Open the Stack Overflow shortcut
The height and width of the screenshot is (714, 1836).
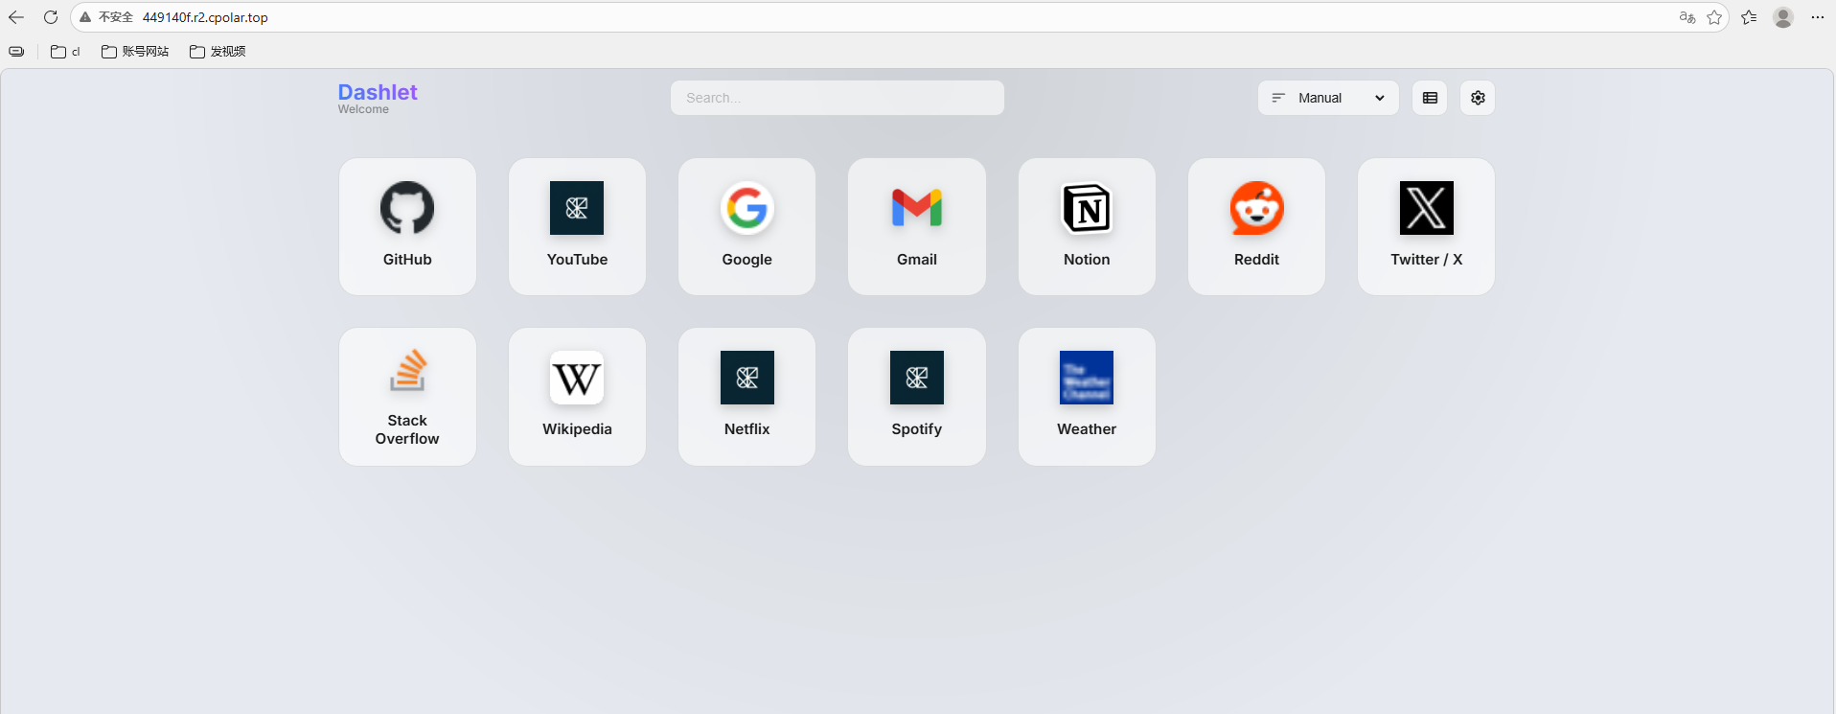(407, 397)
